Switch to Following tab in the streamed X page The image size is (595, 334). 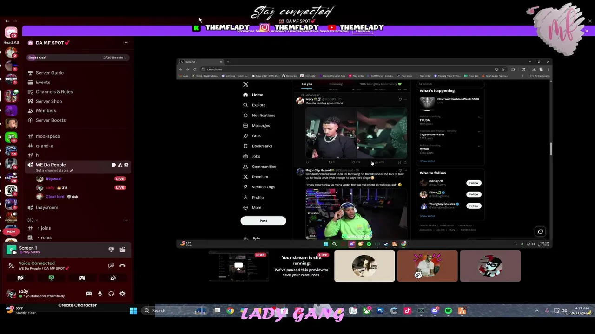point(336,84)
